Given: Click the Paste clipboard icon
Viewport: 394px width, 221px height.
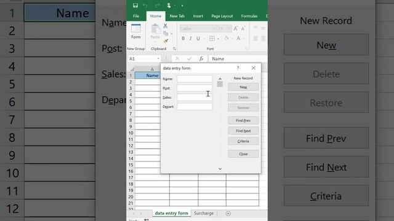Looking at the screenshot, I should pos(155,29).
